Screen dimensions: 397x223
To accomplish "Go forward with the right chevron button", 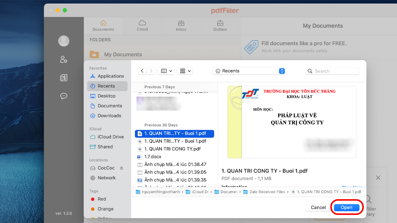I will [151, 71].
